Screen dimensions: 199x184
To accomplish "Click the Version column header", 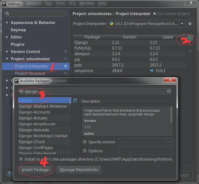I will [x=130, y=37].
